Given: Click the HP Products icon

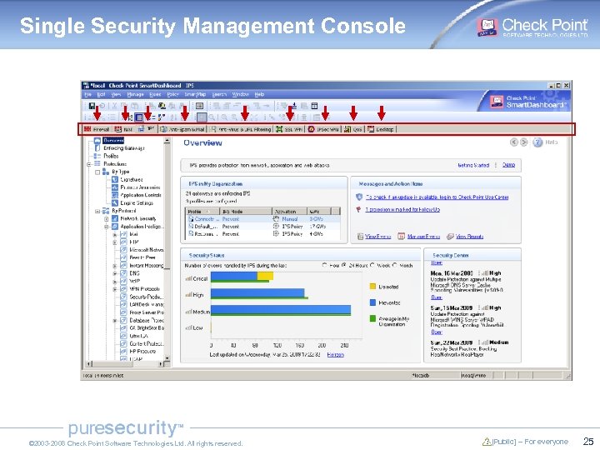Looking at the screenshot, I should 123,352.
